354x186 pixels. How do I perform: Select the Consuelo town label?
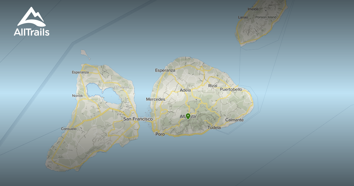click(68, 129)
